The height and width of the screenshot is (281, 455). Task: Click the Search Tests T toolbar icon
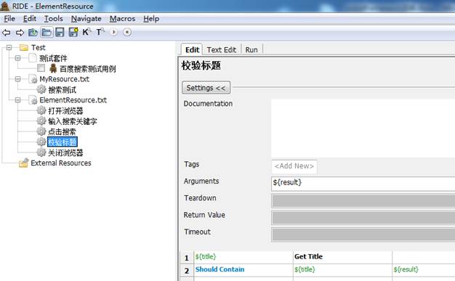pos(100,32)
